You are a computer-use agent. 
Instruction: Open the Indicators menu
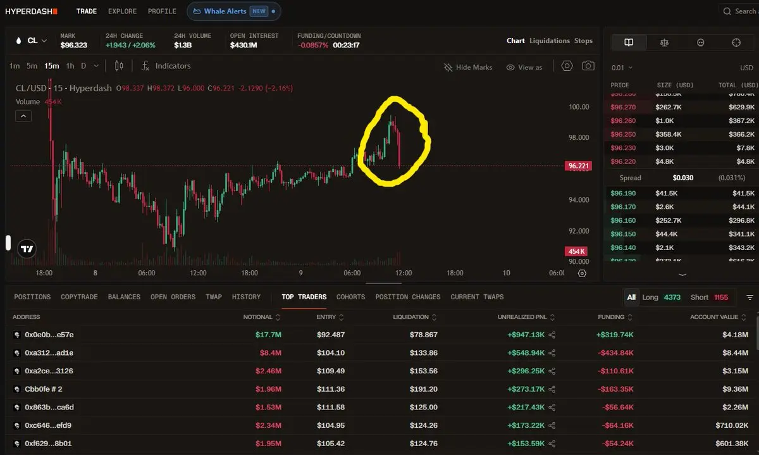(x=166, y=66)
